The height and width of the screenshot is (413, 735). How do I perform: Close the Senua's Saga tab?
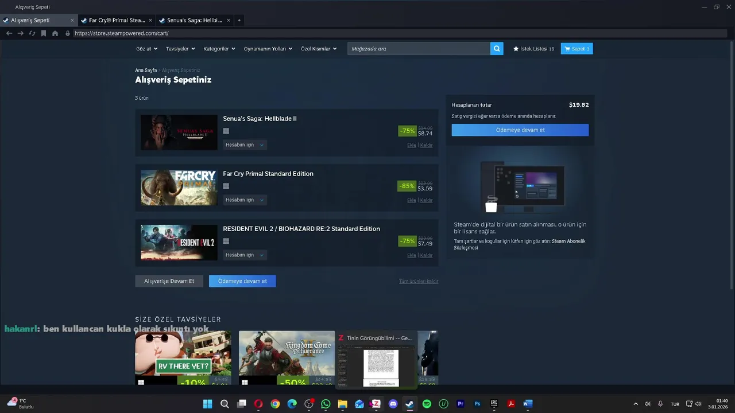coord(229,20)
